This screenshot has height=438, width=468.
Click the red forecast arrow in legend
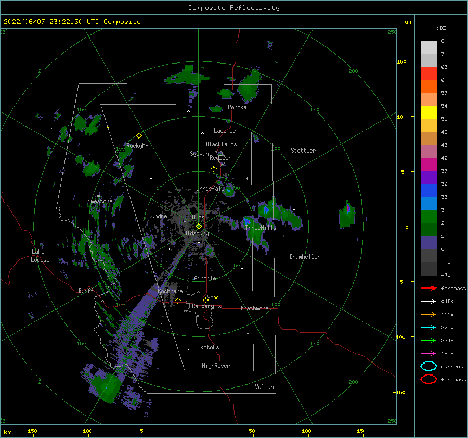tap(428, 288)
